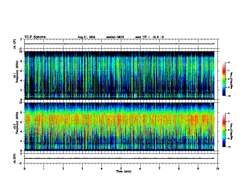The height and width of the screenshot is (189, 245).
Task: Click the ch.3(V) waveform panel label
Action: pyautogui.click(x=15, y=158)
